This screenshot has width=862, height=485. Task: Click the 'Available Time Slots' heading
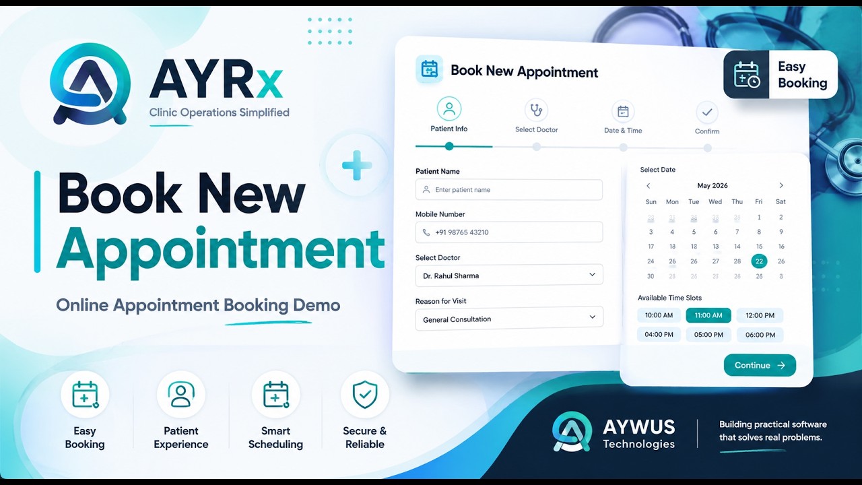pyautogui.click(x=669, y=298)
